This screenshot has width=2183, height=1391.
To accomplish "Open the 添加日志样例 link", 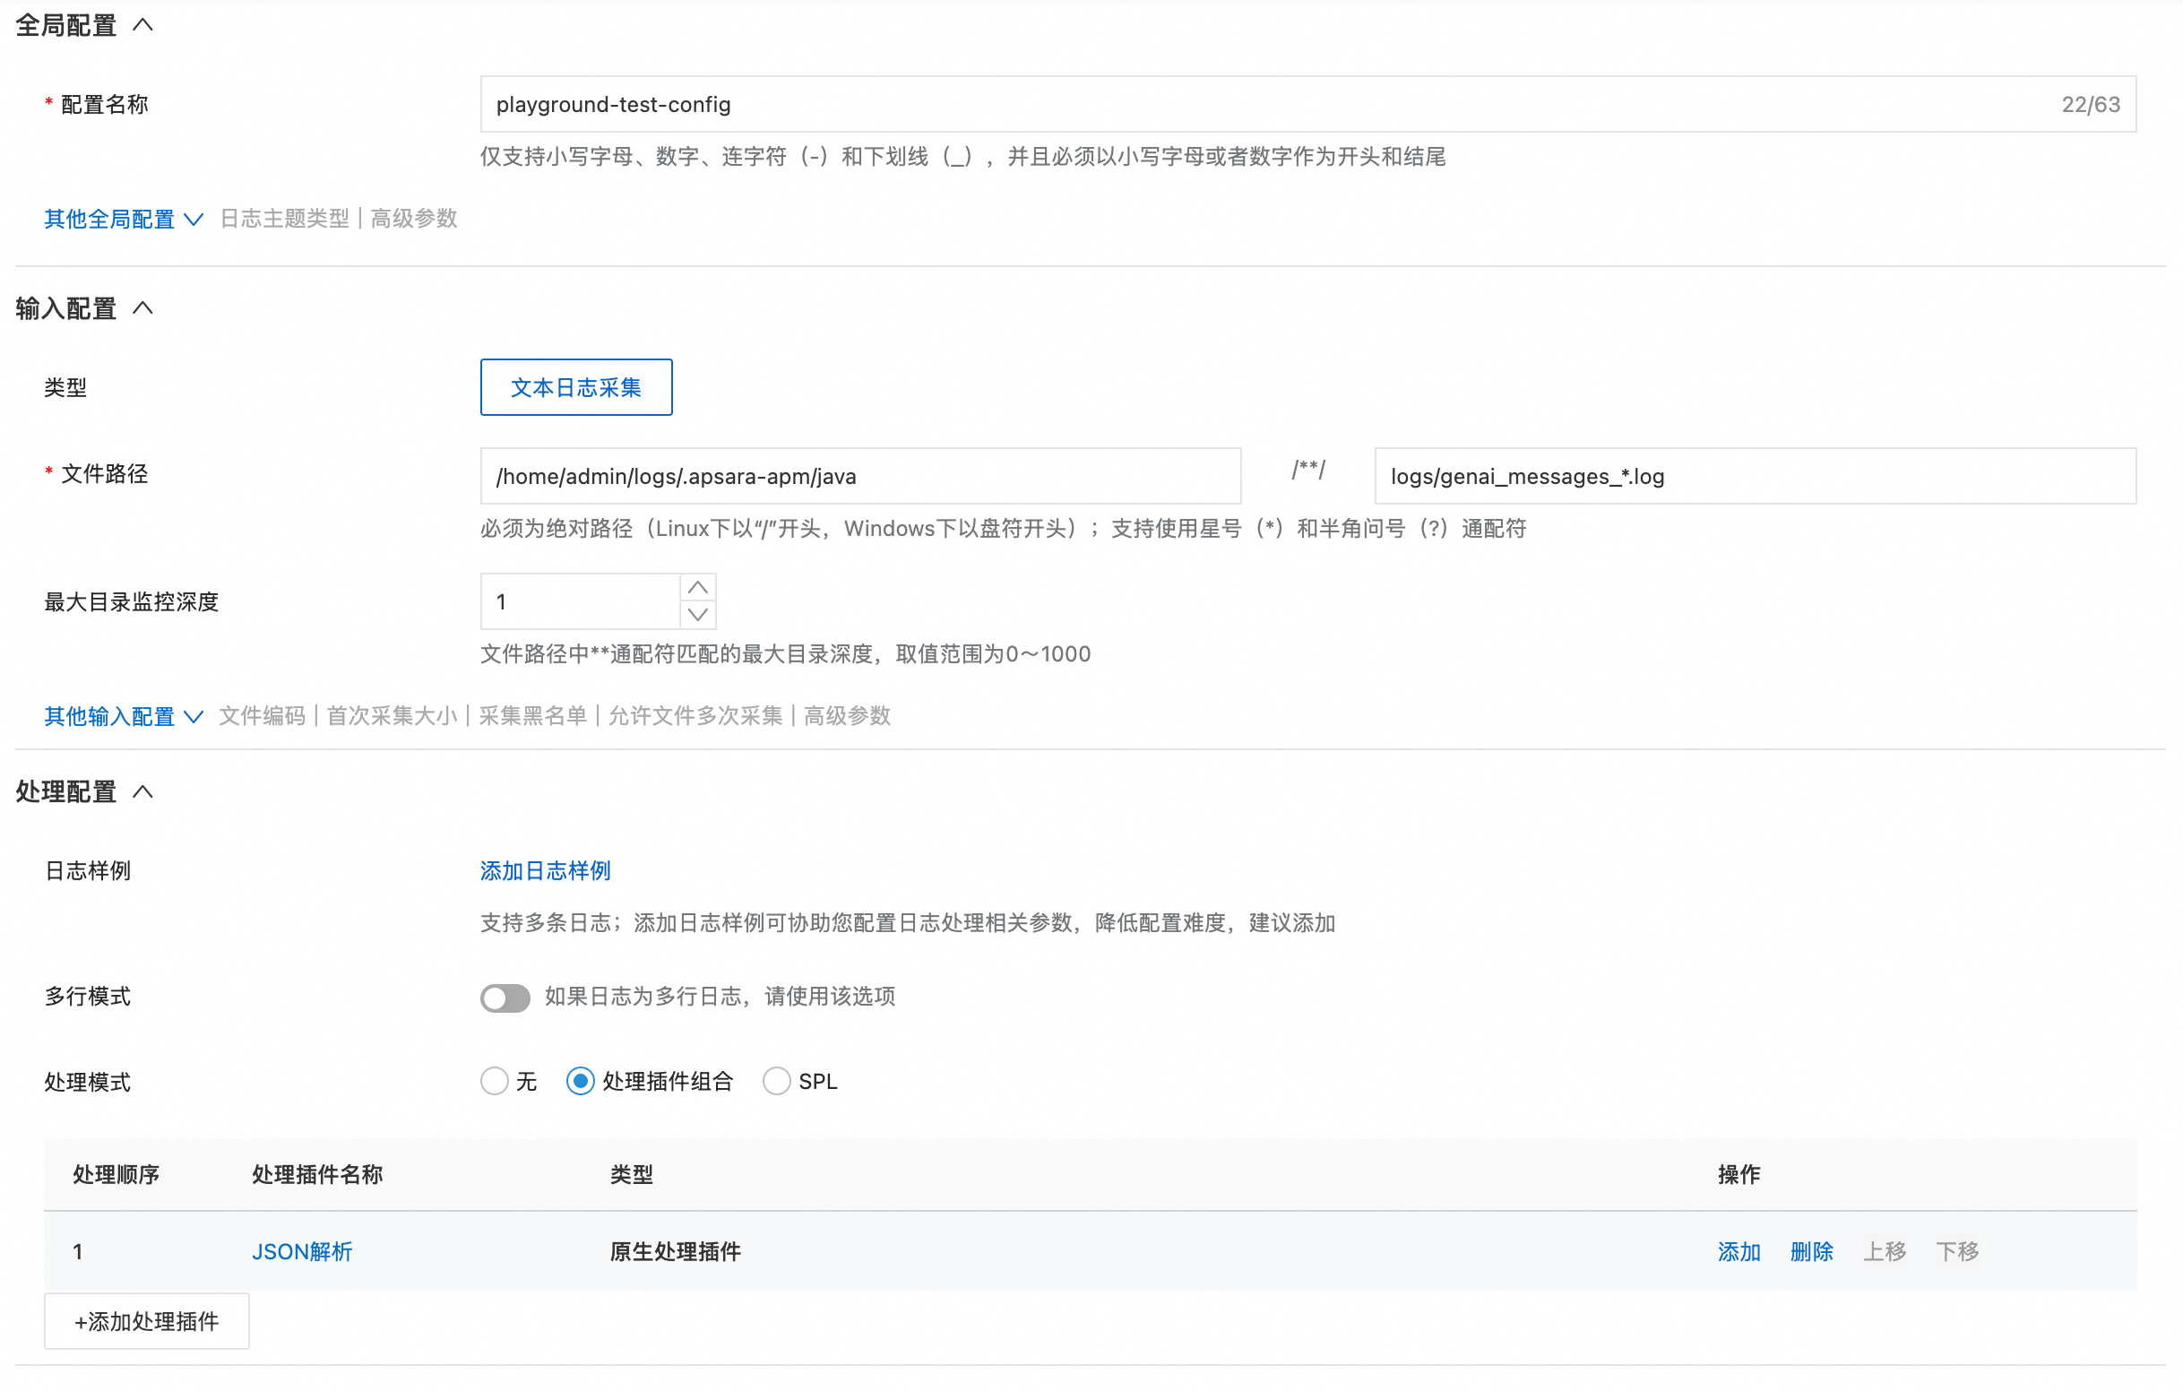I will coord(545,870).
